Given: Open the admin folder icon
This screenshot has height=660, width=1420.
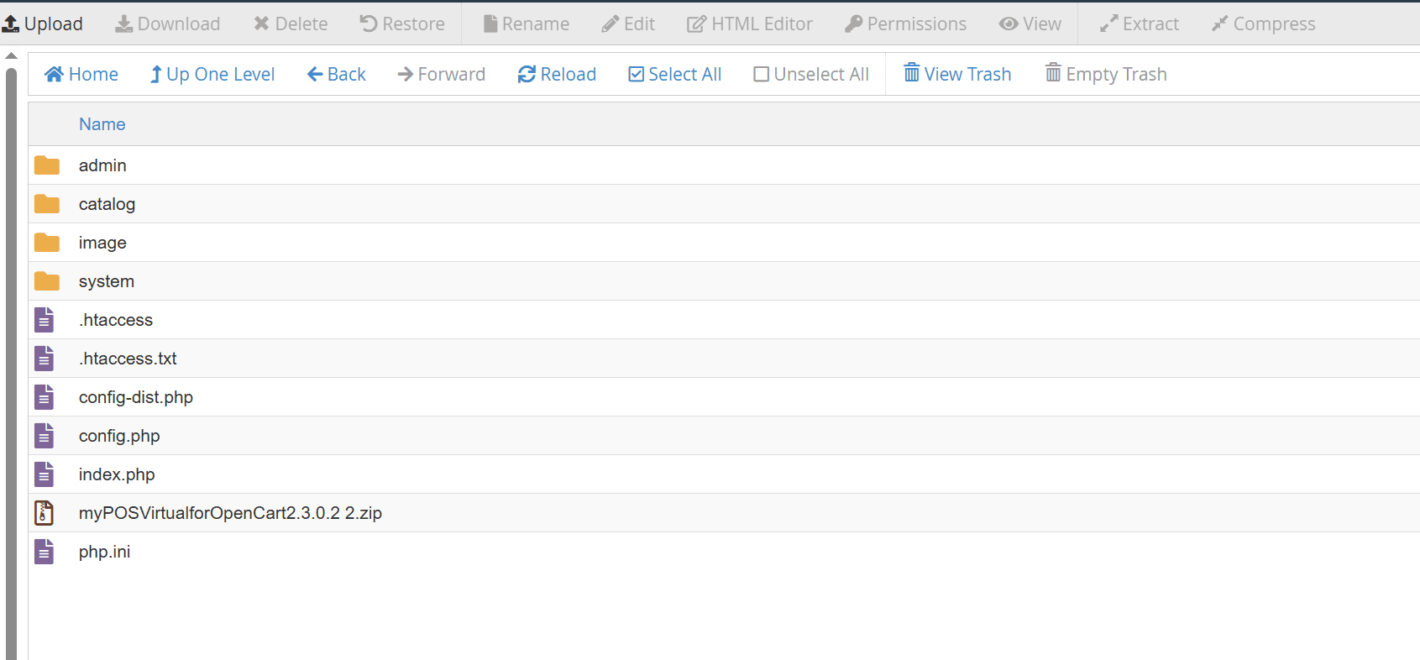Looking at the screenshot, I should click(47, 165).
